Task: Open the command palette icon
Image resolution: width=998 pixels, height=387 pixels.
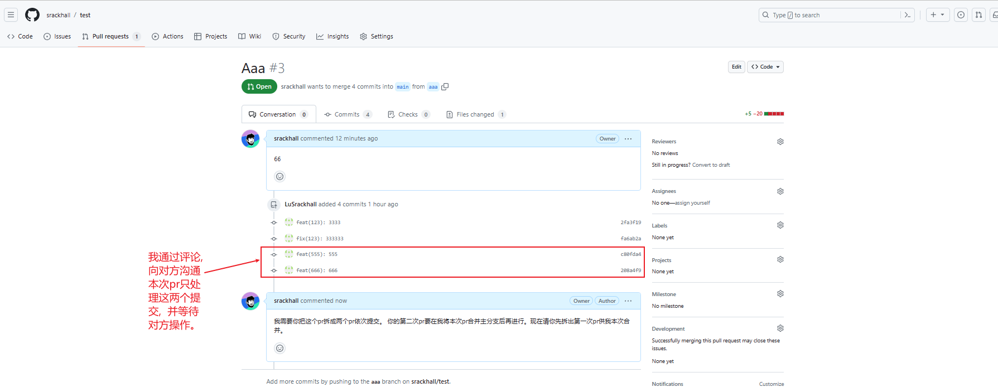Action: coord(908,15)
